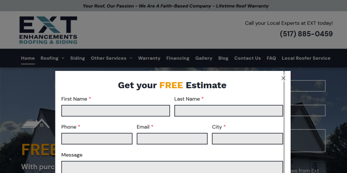347x173 pixels.
Task: Close the free estimate popup
Action: pos(283,78)
